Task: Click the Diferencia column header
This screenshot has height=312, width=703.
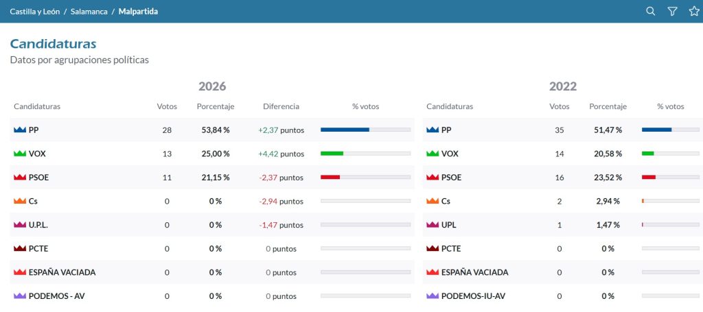Action: click(281, 106)
